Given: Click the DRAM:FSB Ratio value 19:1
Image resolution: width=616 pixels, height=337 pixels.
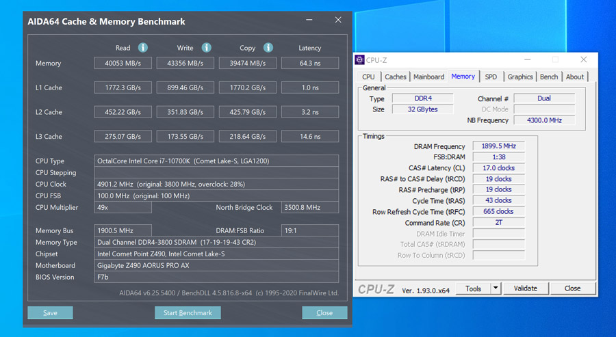Looking at the screenshot, I should point(310,230).
